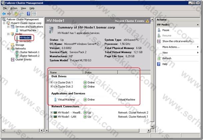The width and height of the screenshot is (203, 140).
Task: Click the Back arrow toolbar icon
Action: click(x=4, y=14)
